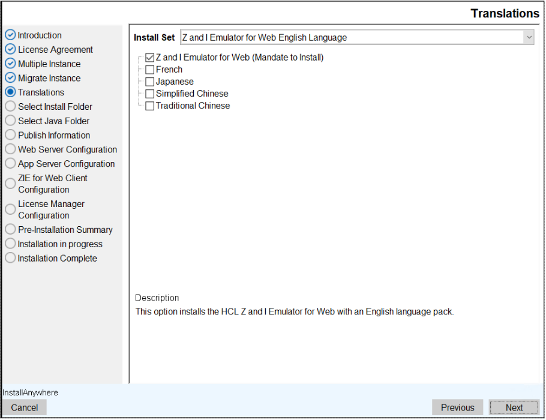Click the Multiple Instance checkmark icon

pos(10,64)
